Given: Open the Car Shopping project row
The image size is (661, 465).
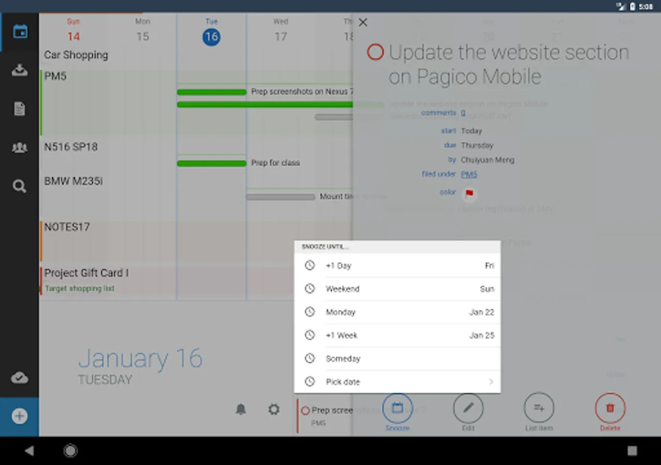Looking at the screenshot, I should (x=76, y=55).
